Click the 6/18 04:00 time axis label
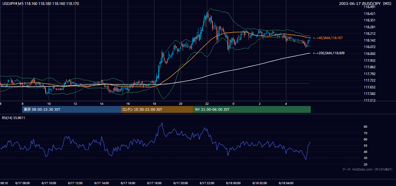This screenshot has width=396, height=186. point(286,183)
